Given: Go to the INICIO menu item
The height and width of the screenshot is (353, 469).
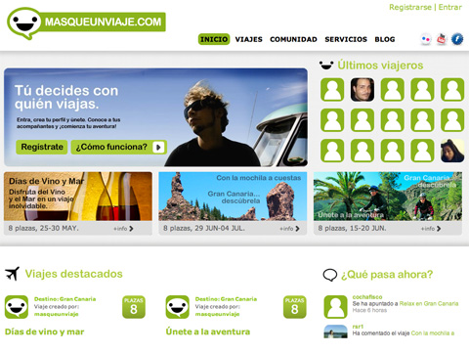Looking at the screenshot, I should click(214, 39).
